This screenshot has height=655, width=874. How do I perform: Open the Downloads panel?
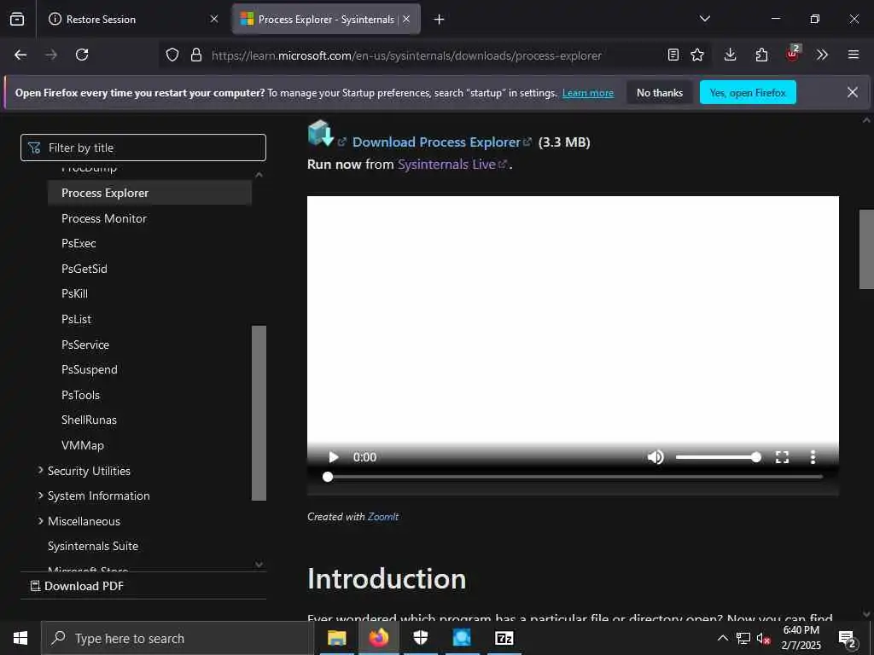point(731,55)
